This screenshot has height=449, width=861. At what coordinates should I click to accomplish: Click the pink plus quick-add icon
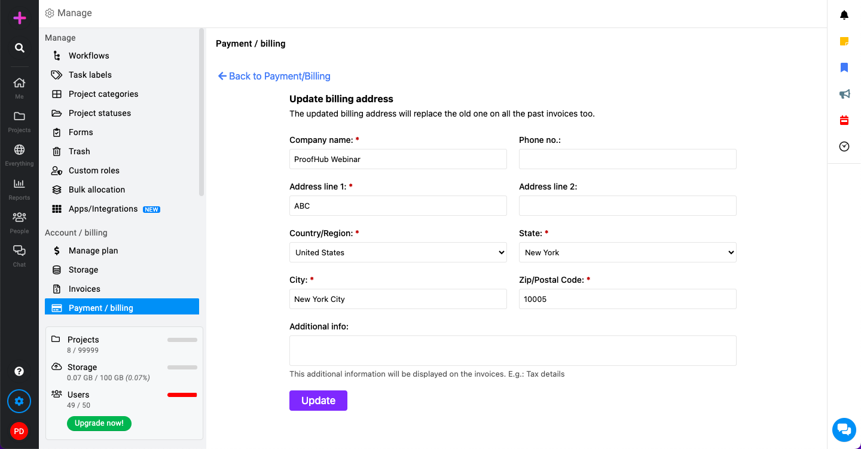click(20, 18)
